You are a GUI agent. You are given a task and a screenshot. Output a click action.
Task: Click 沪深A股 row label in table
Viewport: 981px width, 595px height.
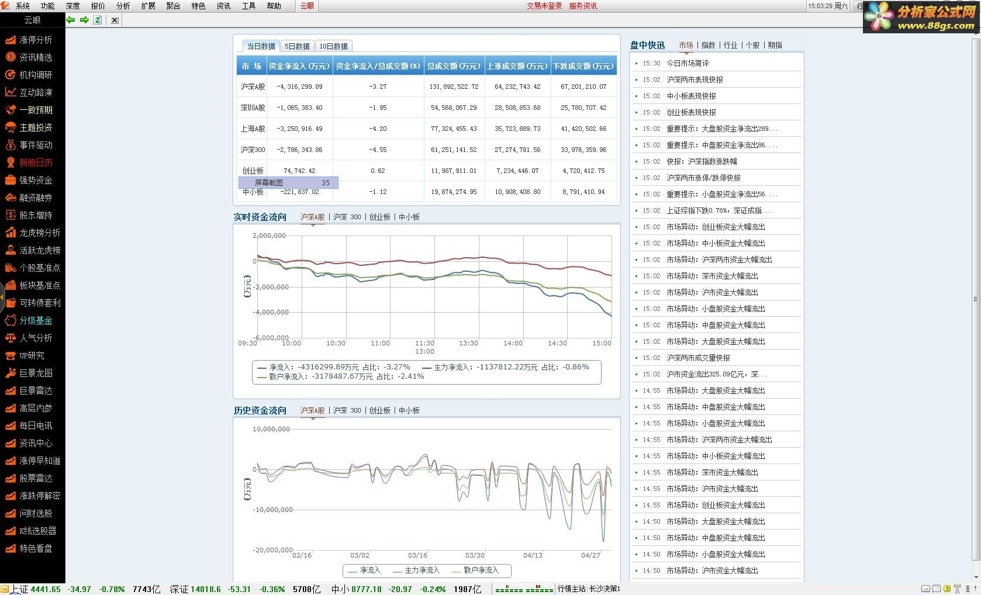[x=253, y=87]
